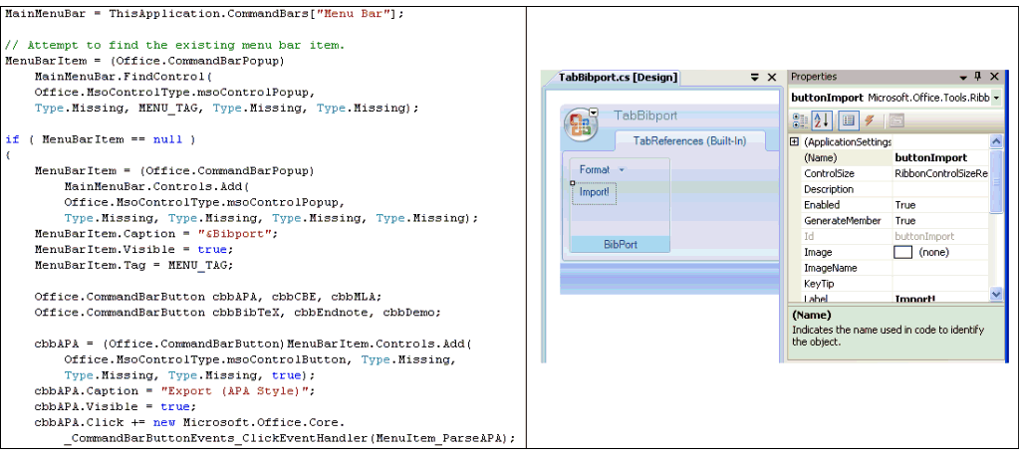This screenshot has height=459, width=1019.
Task: Open Properties window position dropdown arrow
Action: coord(963,77)
